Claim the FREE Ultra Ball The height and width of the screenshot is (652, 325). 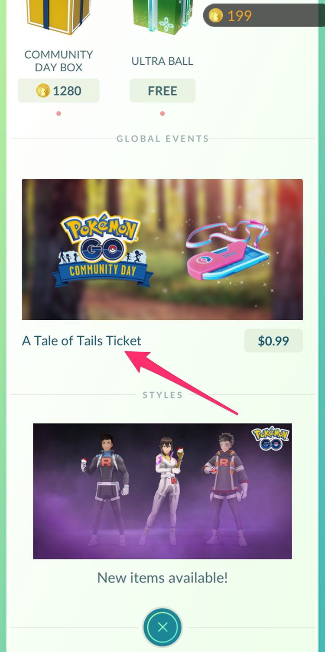click(x=162, y=91)
